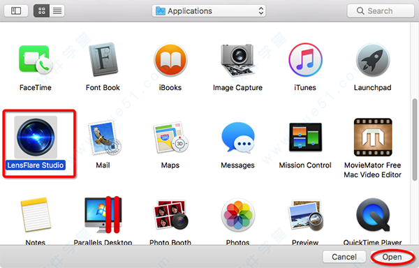419x268 pixels.
Task: Switch to icon grid view
Action: 41,10
